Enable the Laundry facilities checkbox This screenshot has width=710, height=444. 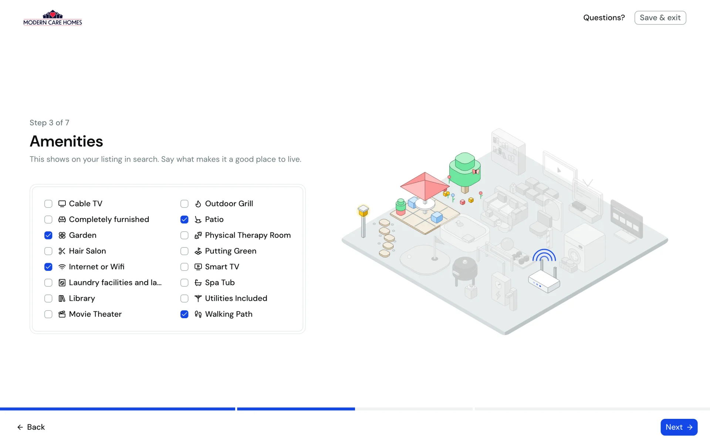[x=48, y=283]
